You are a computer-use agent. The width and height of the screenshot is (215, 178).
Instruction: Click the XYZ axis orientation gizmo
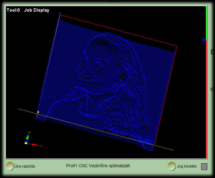point(33,140)
